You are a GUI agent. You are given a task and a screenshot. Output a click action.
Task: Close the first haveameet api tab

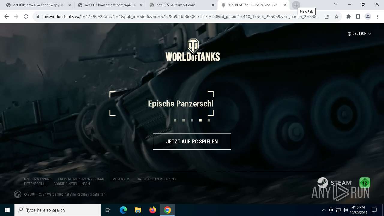pos(70,5)
